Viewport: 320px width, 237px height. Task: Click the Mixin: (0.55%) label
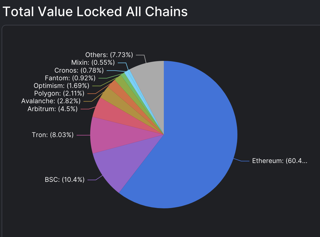[93, 62]
